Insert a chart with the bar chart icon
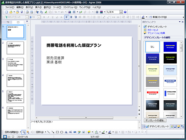Viewport: 186px width, 140px height. (x=70, y=12)
